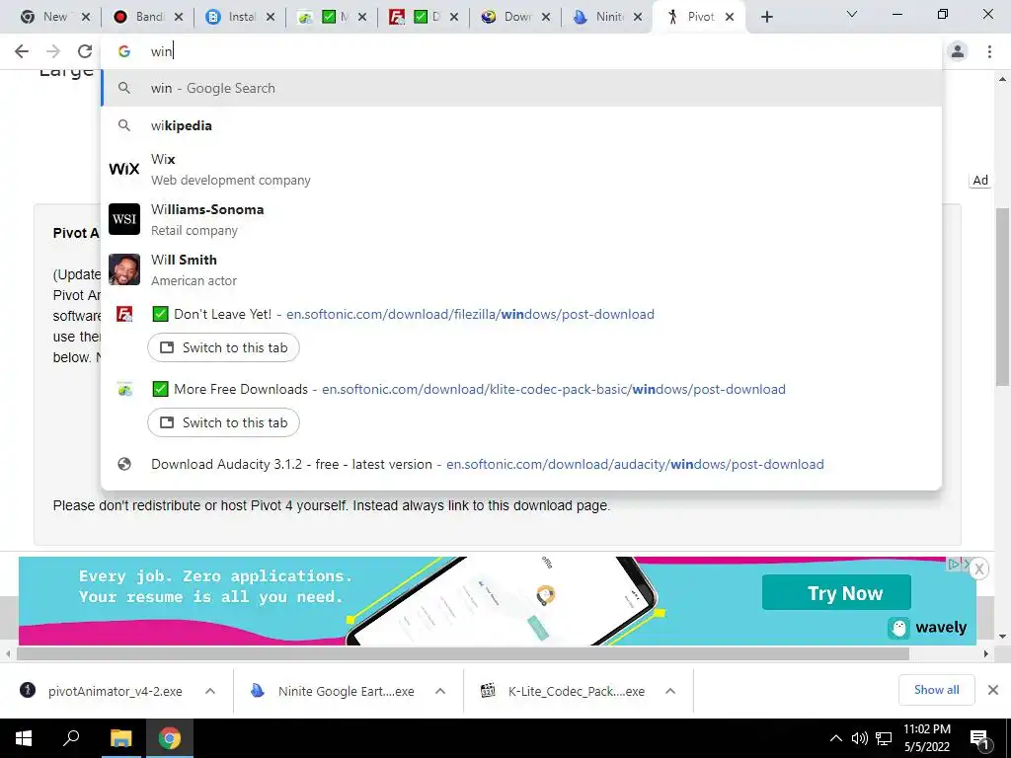Open K-Lite_Codec_Pack exe download
Screen dimensions: 1011x758
[564, 691]
